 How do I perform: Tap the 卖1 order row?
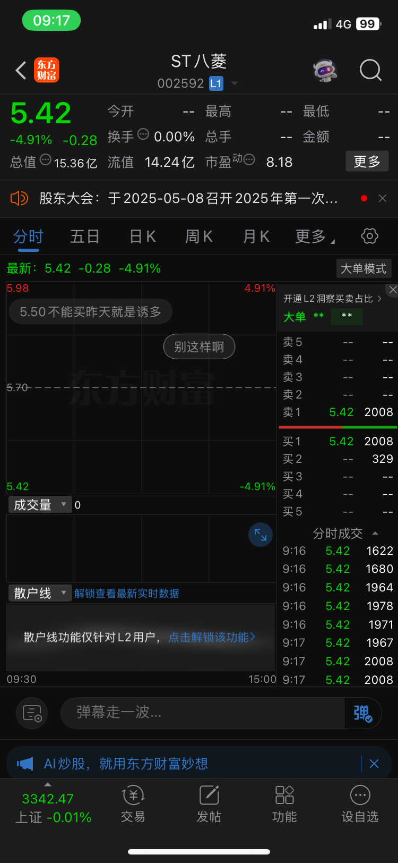[338, 412]
